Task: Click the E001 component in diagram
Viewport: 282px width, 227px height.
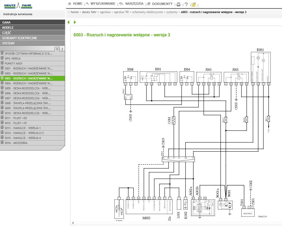Action: tap(261, 67)
